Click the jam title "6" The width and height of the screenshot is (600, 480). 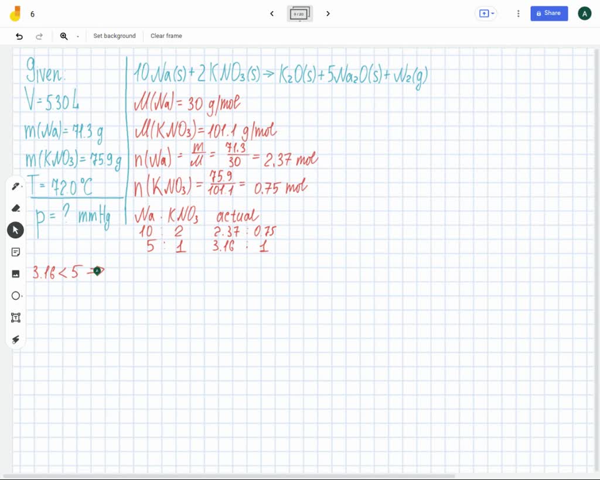(33, 14)
